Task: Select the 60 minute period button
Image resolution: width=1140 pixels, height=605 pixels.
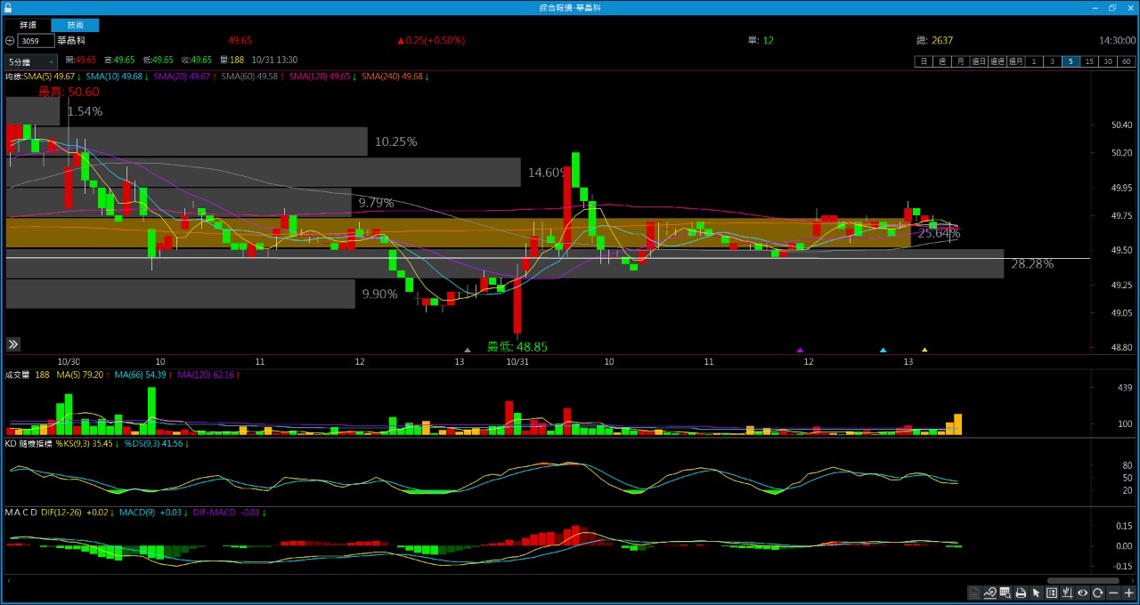Action: click(1127, 61)
